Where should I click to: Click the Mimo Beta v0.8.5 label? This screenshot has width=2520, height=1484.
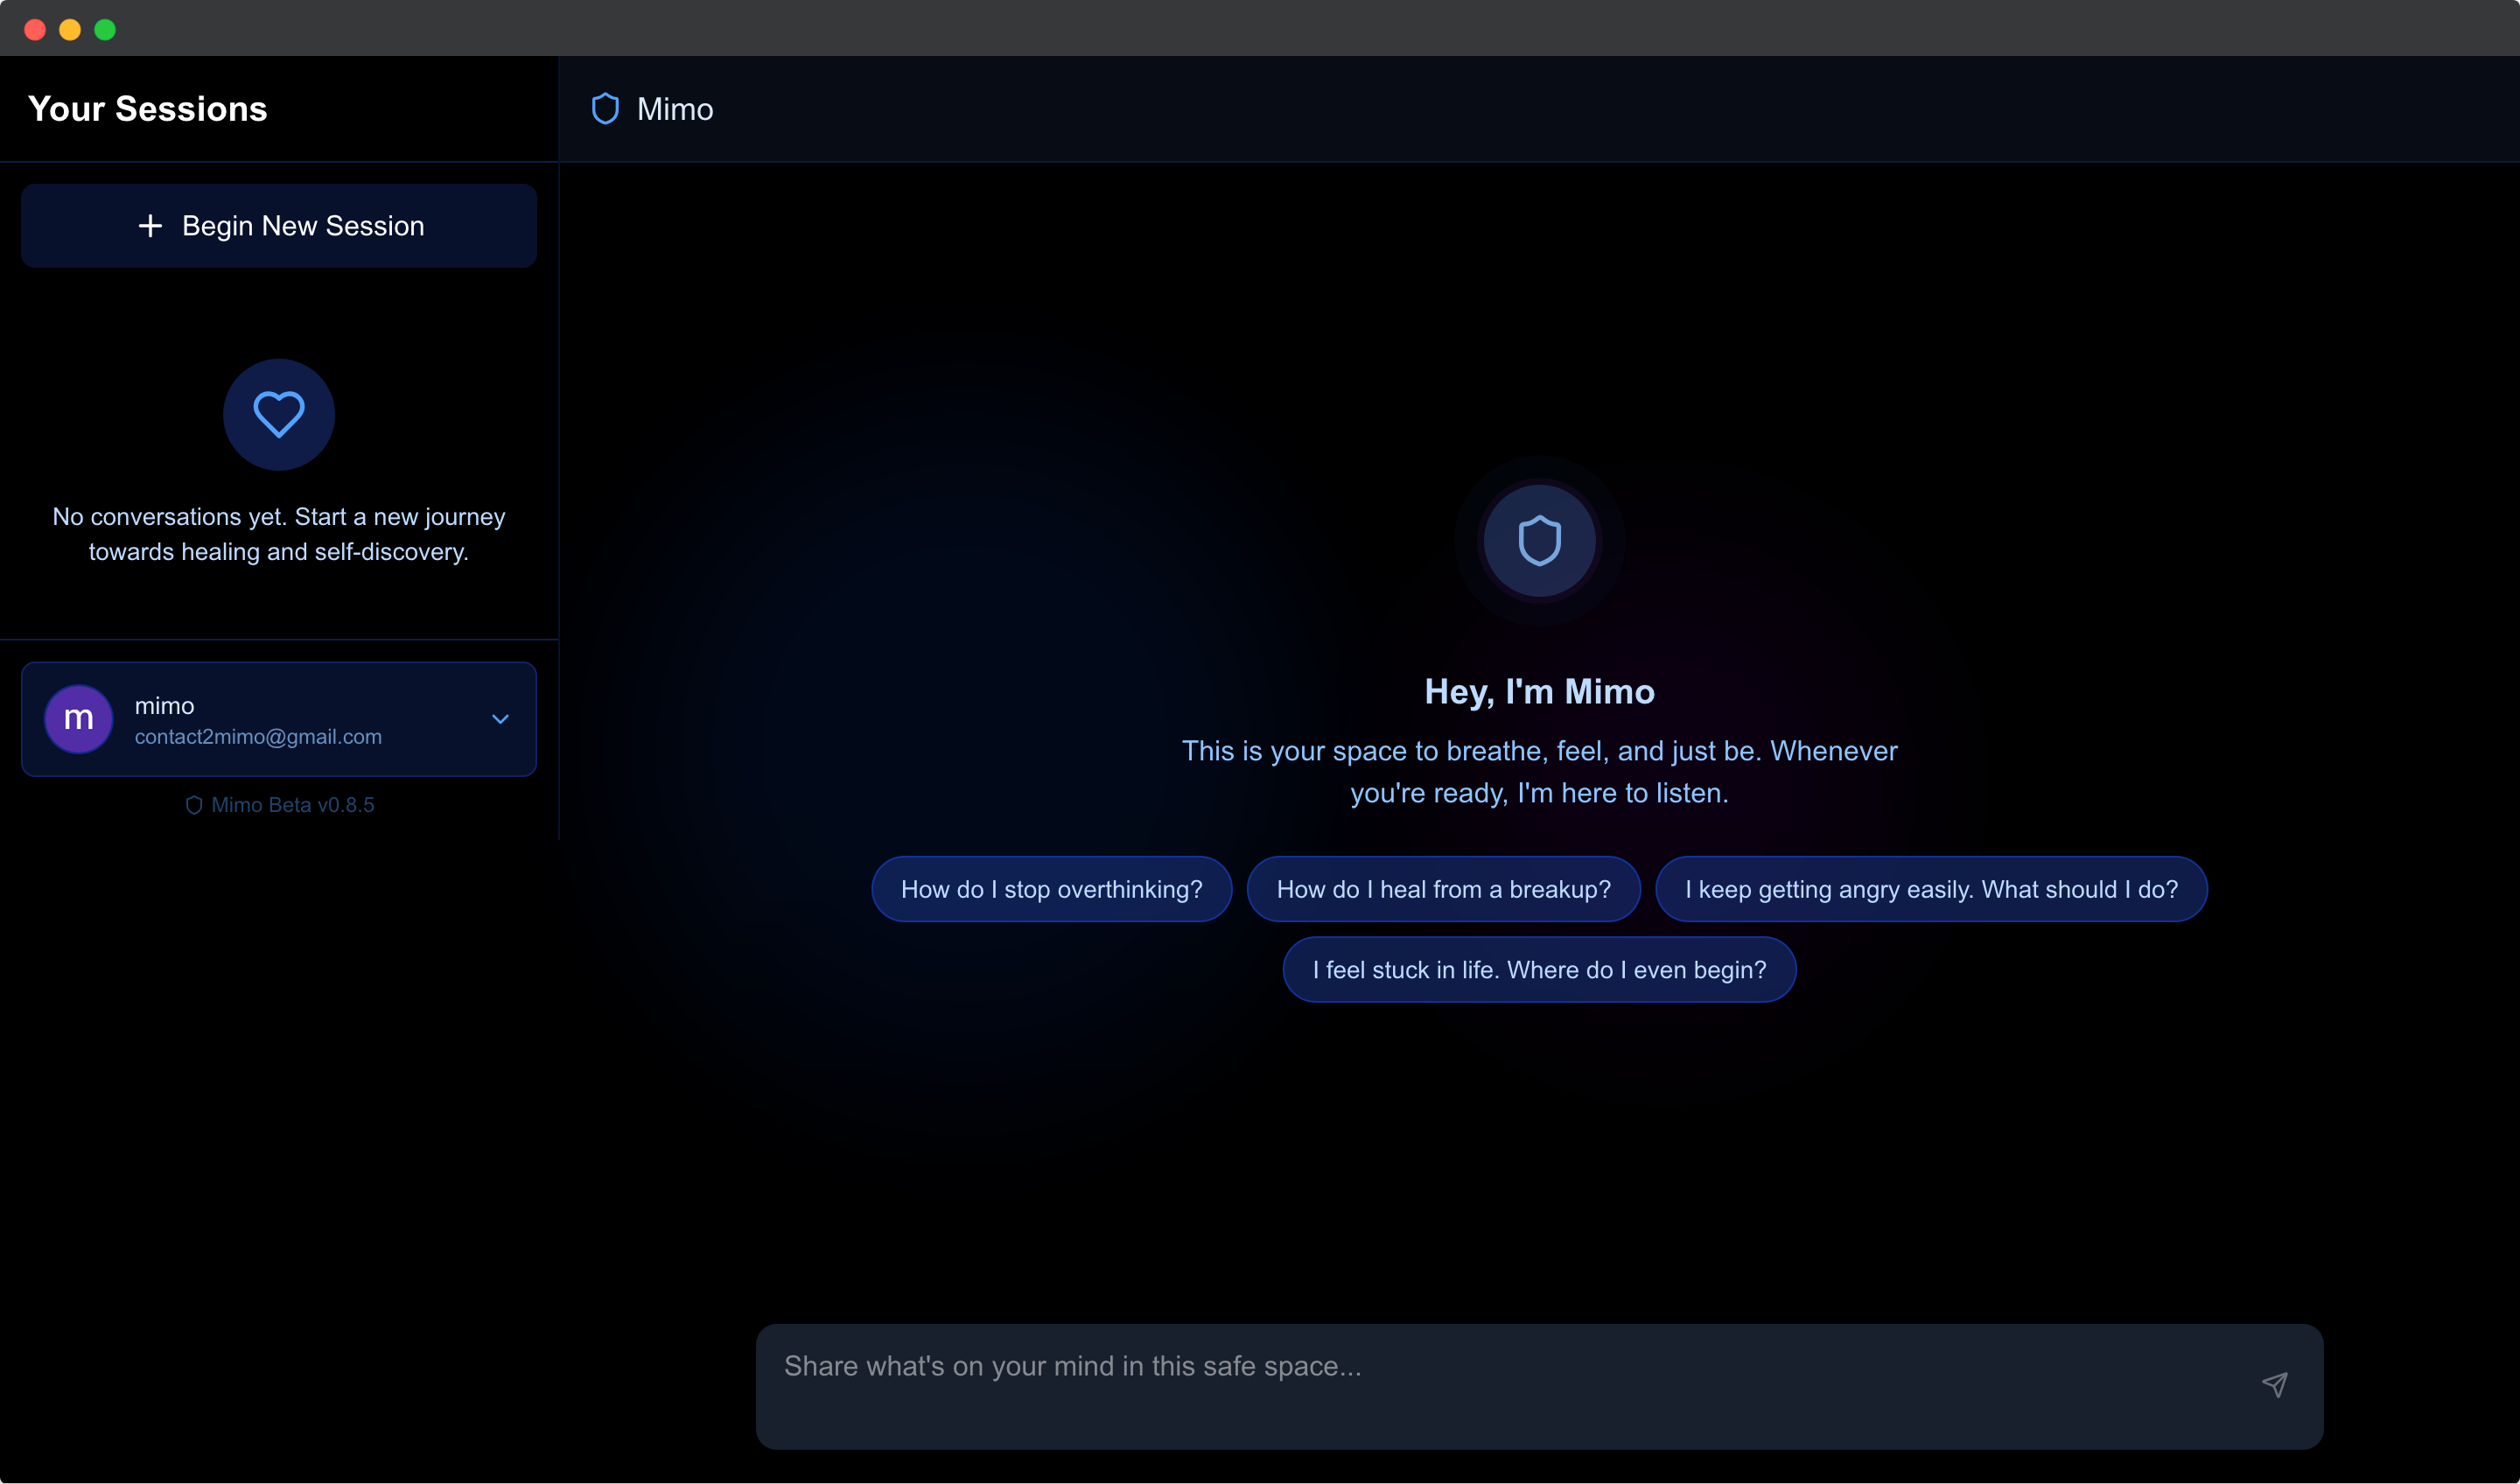[x=292, y=805]
